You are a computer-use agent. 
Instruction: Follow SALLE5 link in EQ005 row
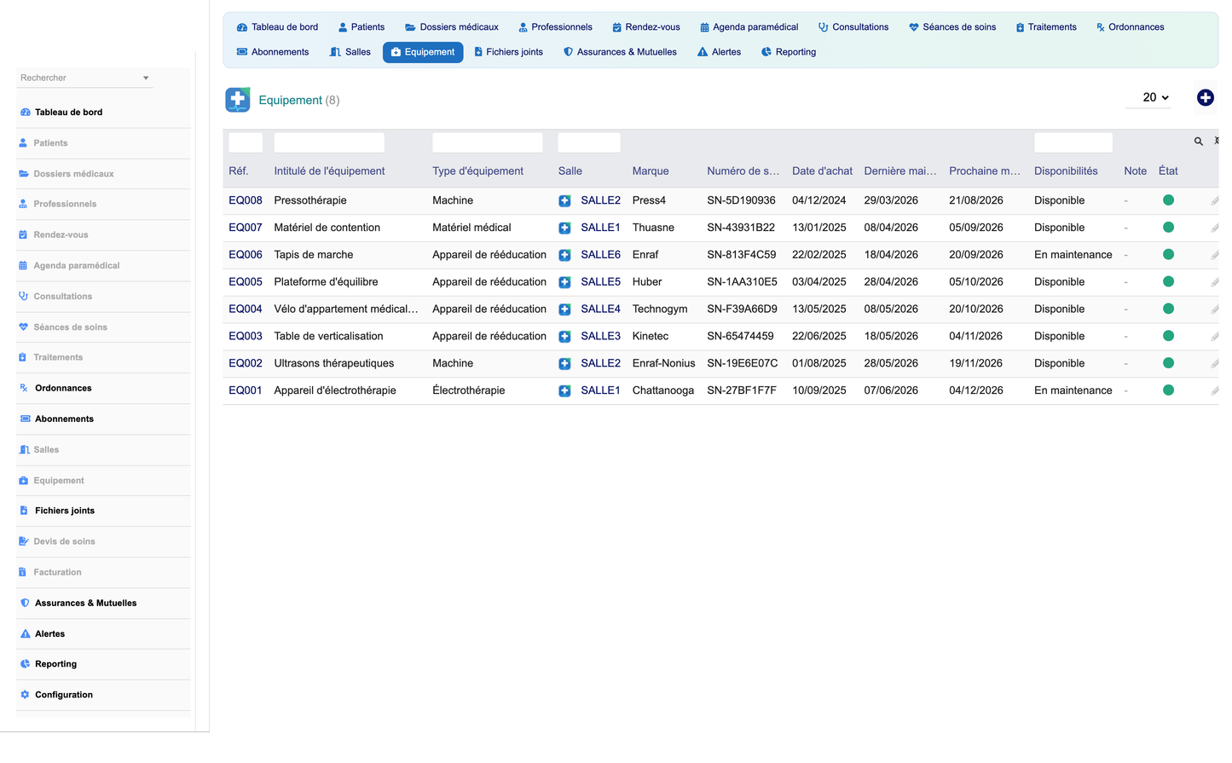pyautogui.click(x=600, y=282)
